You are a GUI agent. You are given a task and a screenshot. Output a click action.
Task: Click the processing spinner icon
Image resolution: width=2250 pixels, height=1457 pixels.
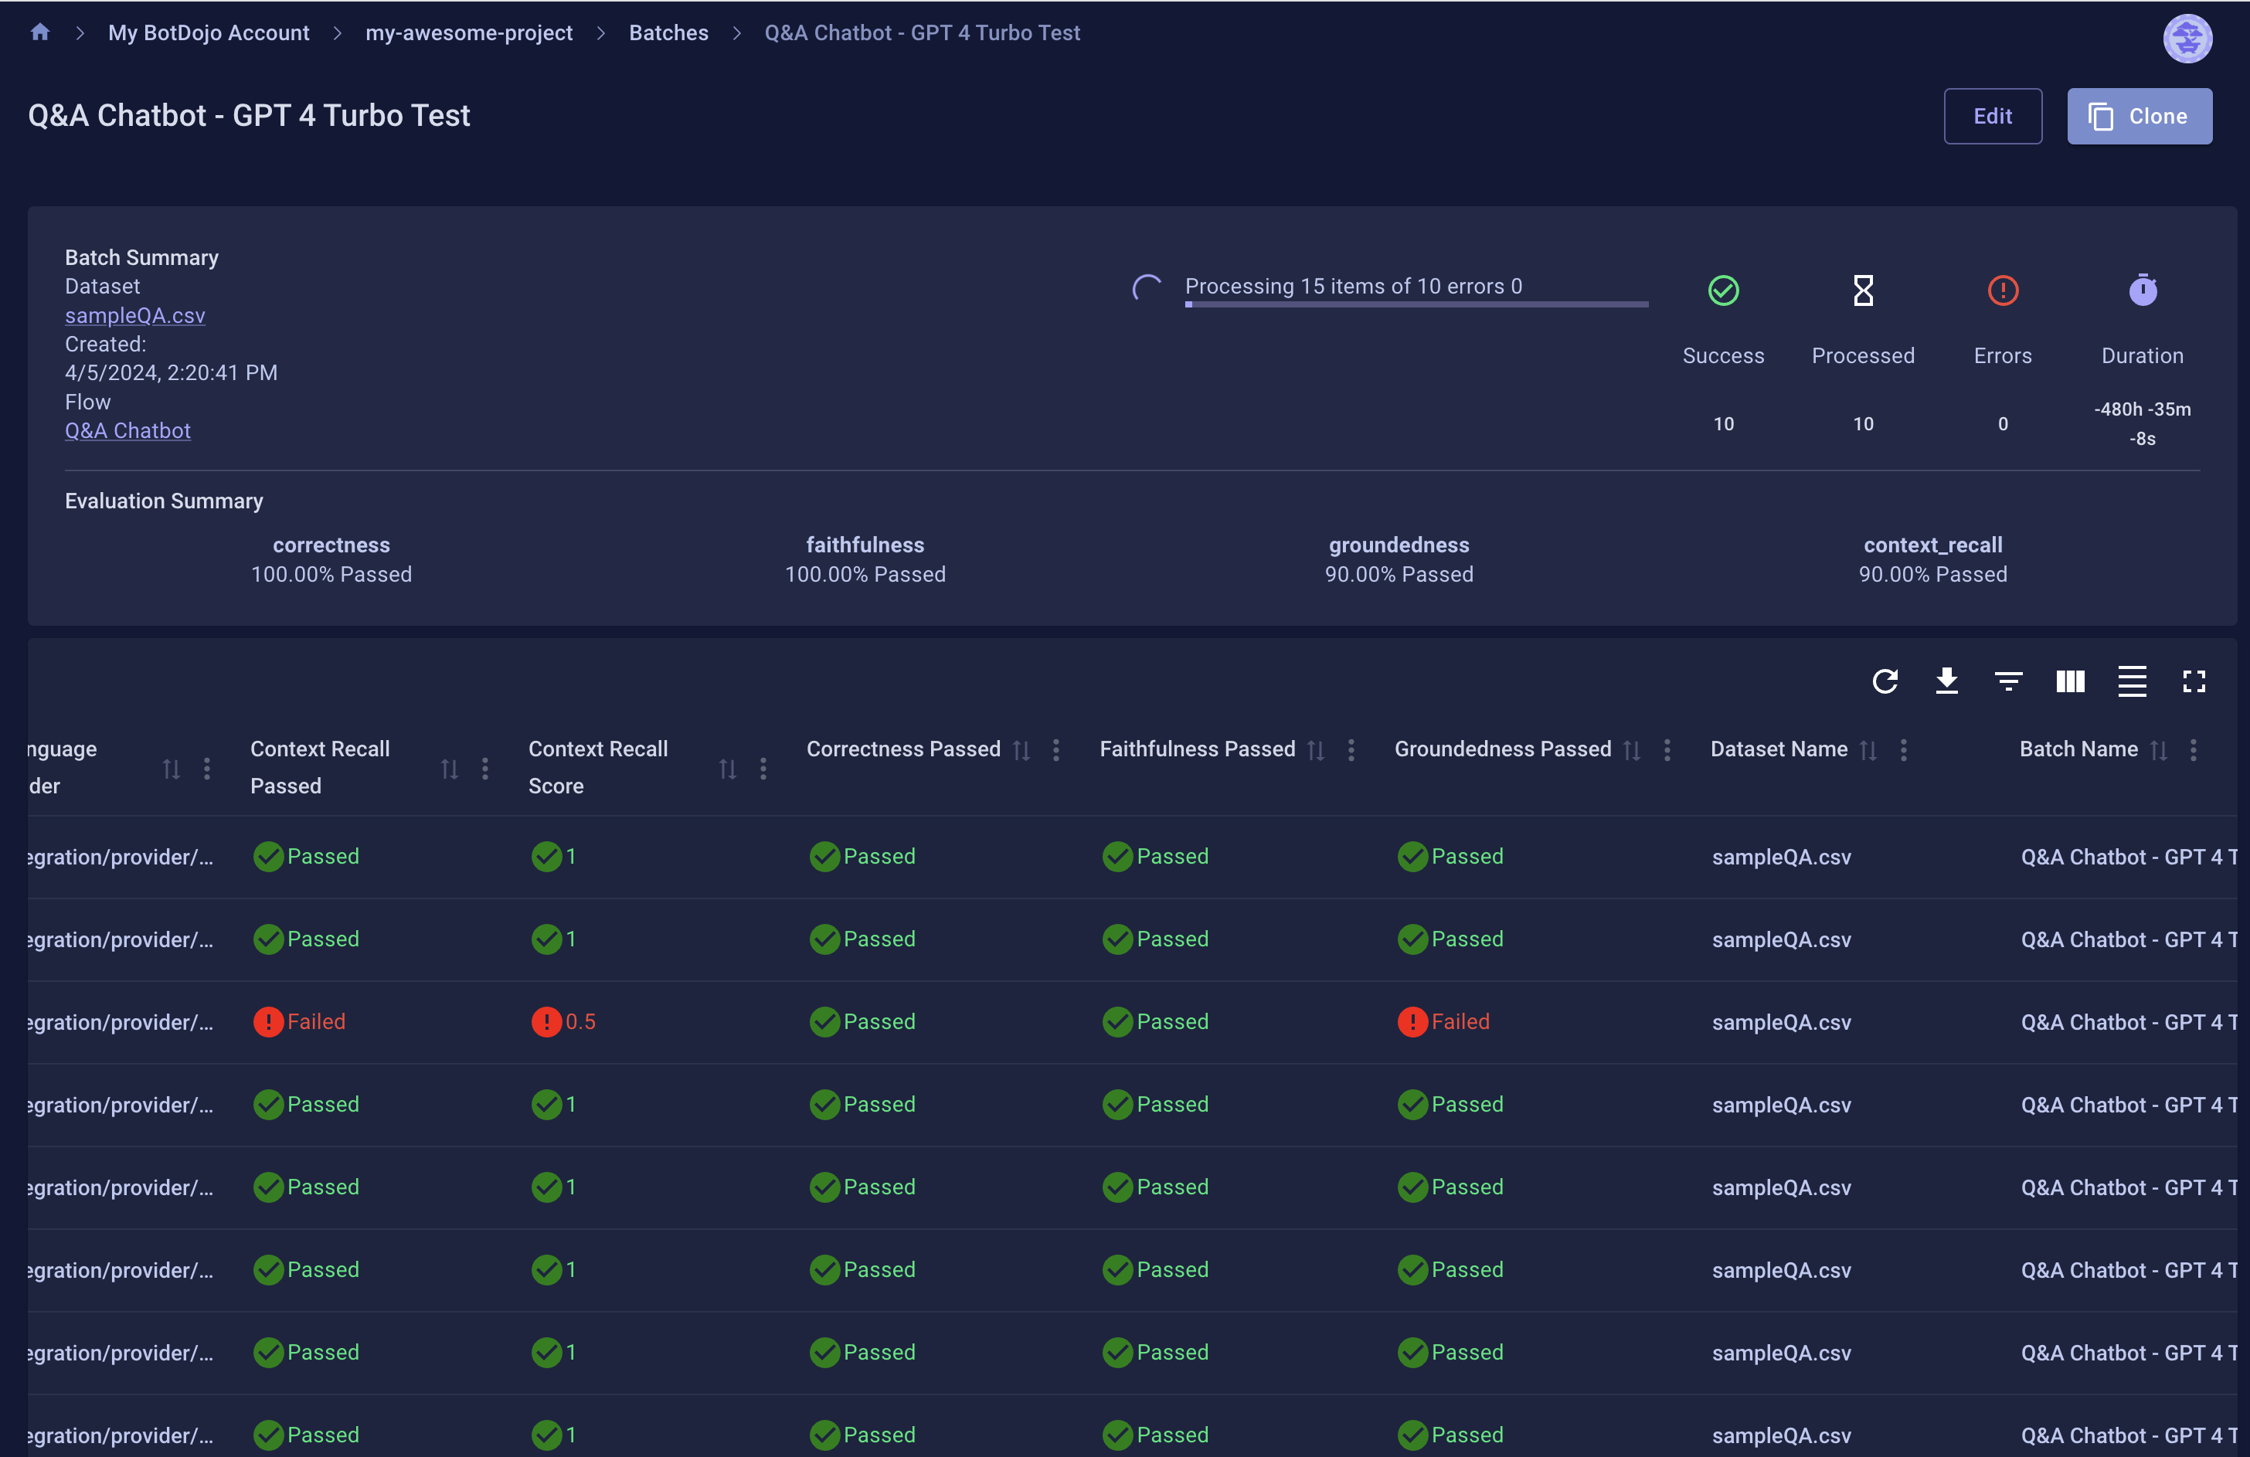coord(1147,288)
